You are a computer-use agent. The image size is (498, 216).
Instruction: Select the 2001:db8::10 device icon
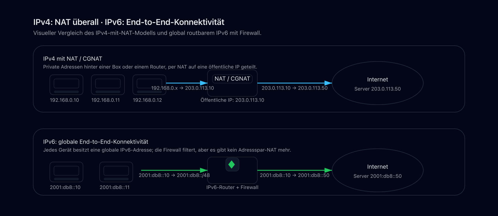[x=66, y=172]
